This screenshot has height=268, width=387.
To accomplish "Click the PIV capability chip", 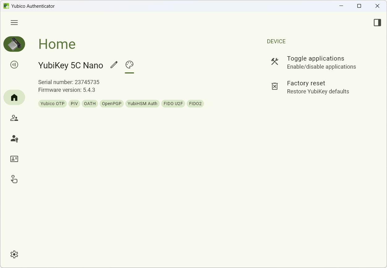I will (x=74, y=104).
